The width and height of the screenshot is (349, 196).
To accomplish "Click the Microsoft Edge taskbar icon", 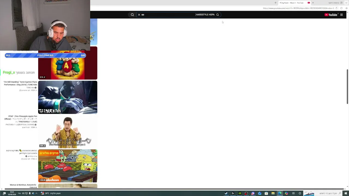I will coord(280,193).
